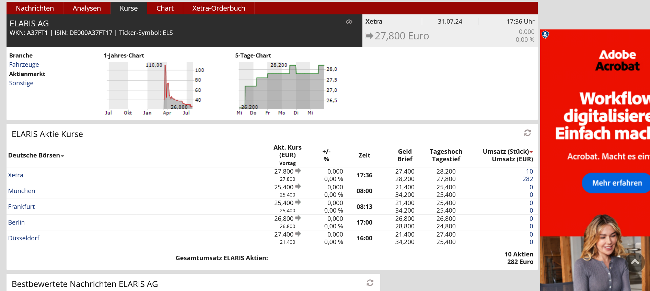Click the Xetra row price trend arrow
The height and width of the screenshot is (291, 650).
(x=298, y=171)
